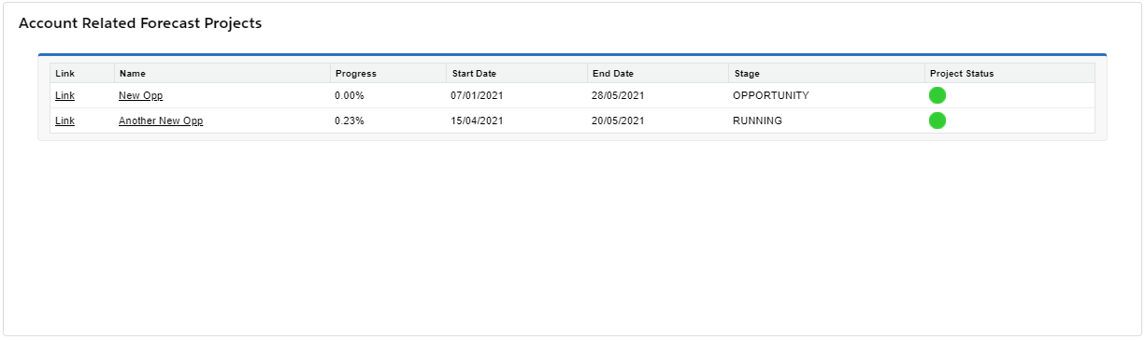Sort by the Start Date column header

tap(518, 74)
